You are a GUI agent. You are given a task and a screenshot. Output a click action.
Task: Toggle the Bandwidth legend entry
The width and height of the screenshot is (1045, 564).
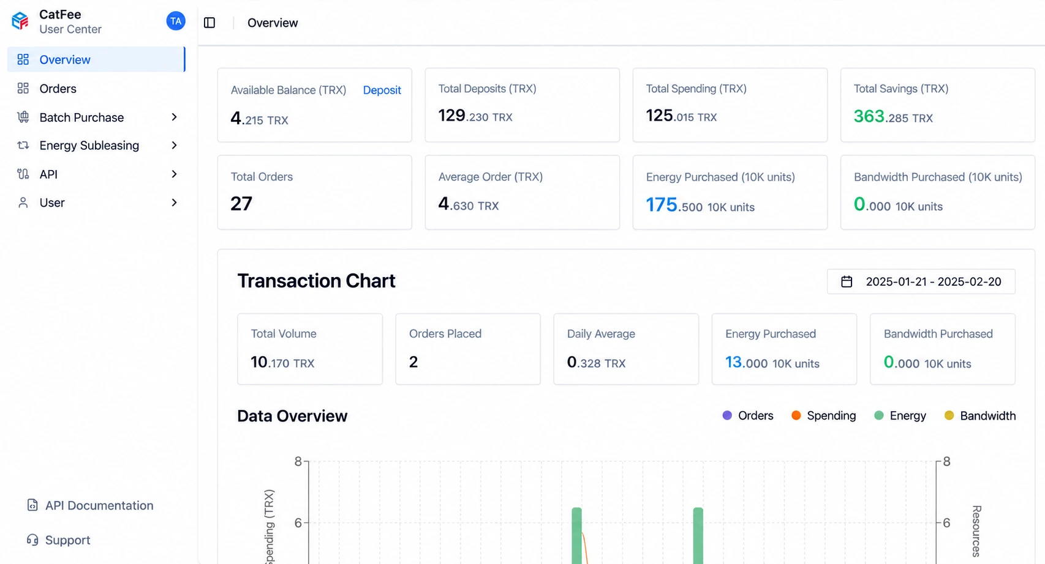pos(980,415)
